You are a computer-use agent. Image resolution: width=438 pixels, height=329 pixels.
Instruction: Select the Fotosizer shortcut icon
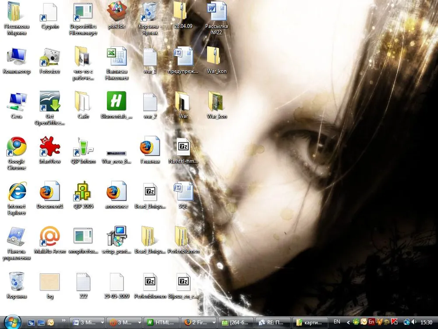(x=49, y=57)
